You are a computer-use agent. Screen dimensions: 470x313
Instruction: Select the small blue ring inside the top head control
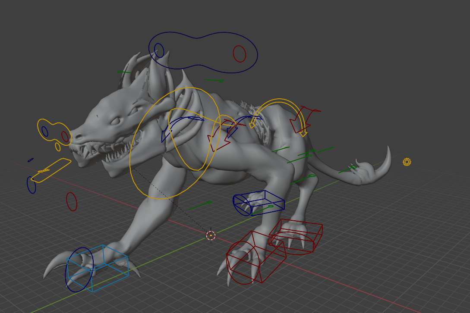159,50
